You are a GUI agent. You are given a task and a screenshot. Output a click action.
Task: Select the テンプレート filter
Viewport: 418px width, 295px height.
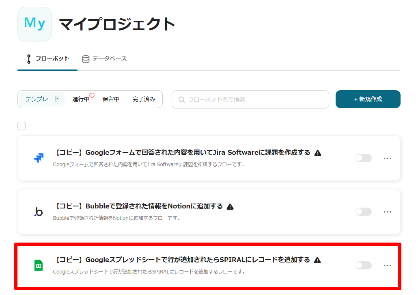pyautogui.click(x=42, y=99)
